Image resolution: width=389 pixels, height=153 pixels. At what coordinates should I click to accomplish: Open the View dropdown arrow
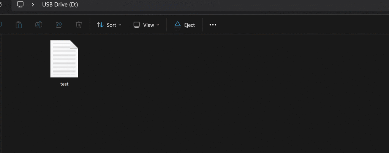click(158, 25)
